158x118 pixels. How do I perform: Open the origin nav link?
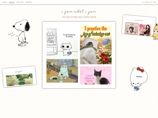[4, 2]
